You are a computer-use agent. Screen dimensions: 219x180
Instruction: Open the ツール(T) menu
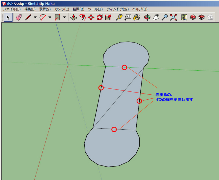click(95, 9)
